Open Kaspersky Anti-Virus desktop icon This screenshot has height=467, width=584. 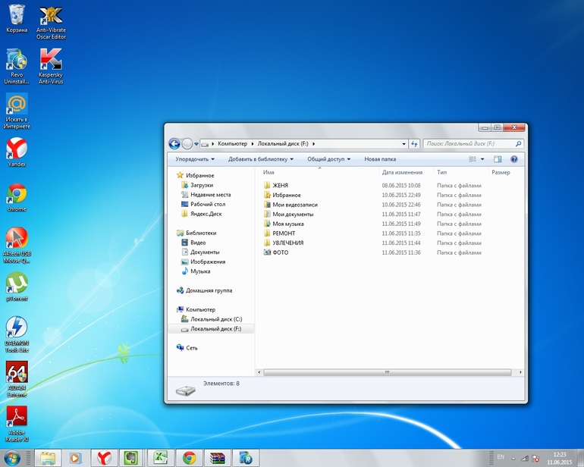click(x=51, y=67)
